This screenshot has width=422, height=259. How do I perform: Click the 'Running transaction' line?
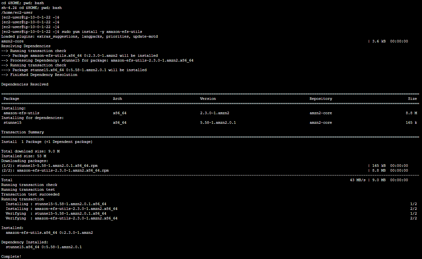[23, 199]
